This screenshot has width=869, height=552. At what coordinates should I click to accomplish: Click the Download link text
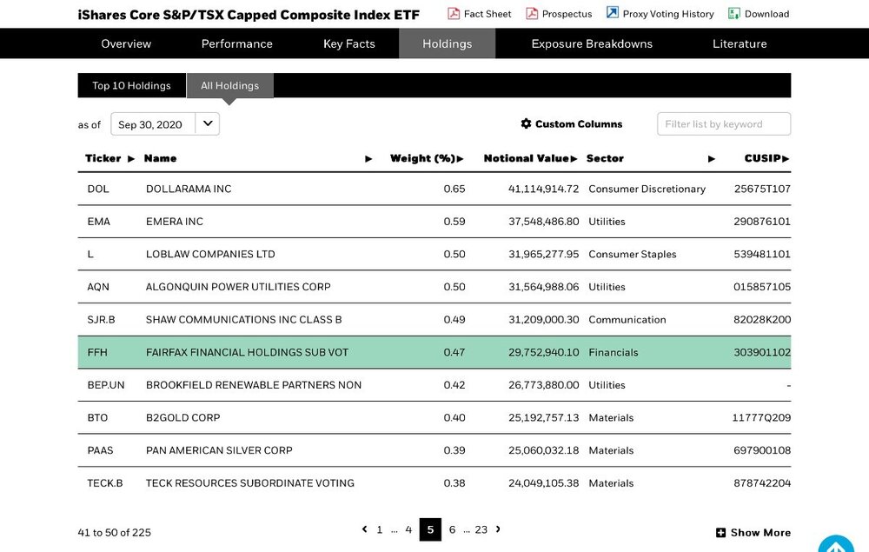(x=767, y=14)
